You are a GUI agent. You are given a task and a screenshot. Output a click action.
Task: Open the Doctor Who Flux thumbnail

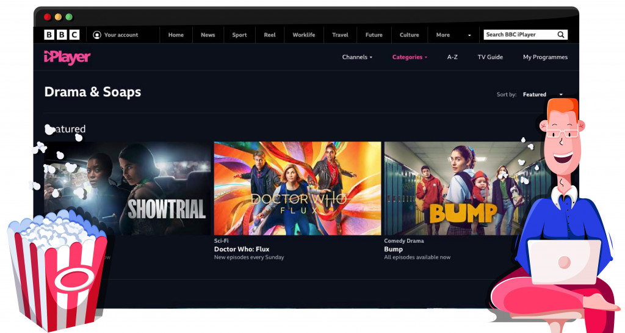297,188
